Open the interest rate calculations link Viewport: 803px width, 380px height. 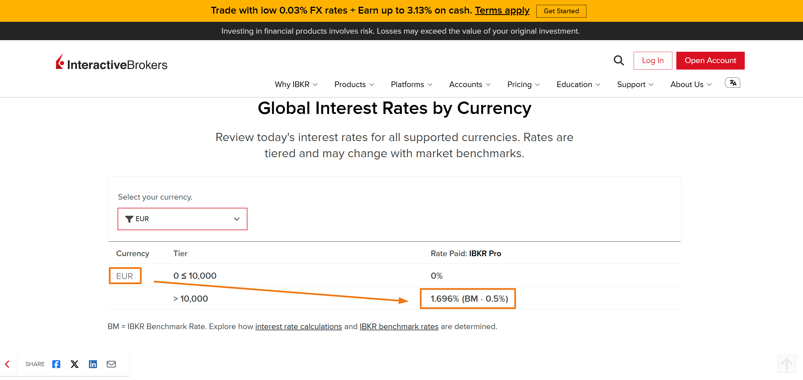pyautogui.click(x=298, y=326)
